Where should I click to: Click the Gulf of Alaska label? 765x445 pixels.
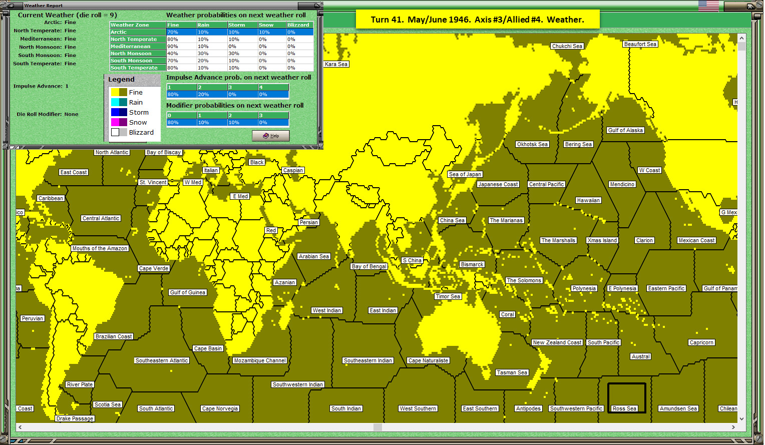click(626, 130)
